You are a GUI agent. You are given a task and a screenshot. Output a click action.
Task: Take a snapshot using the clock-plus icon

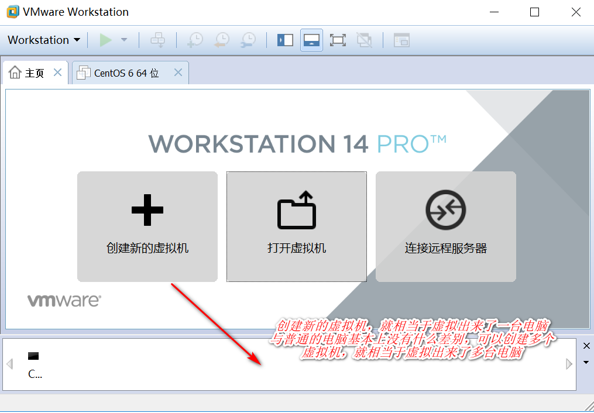click(195, 40)
